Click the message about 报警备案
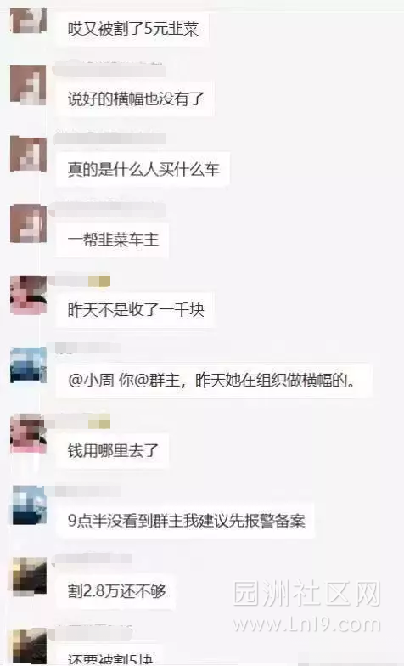Screen dimensions: 404x666 186,521
